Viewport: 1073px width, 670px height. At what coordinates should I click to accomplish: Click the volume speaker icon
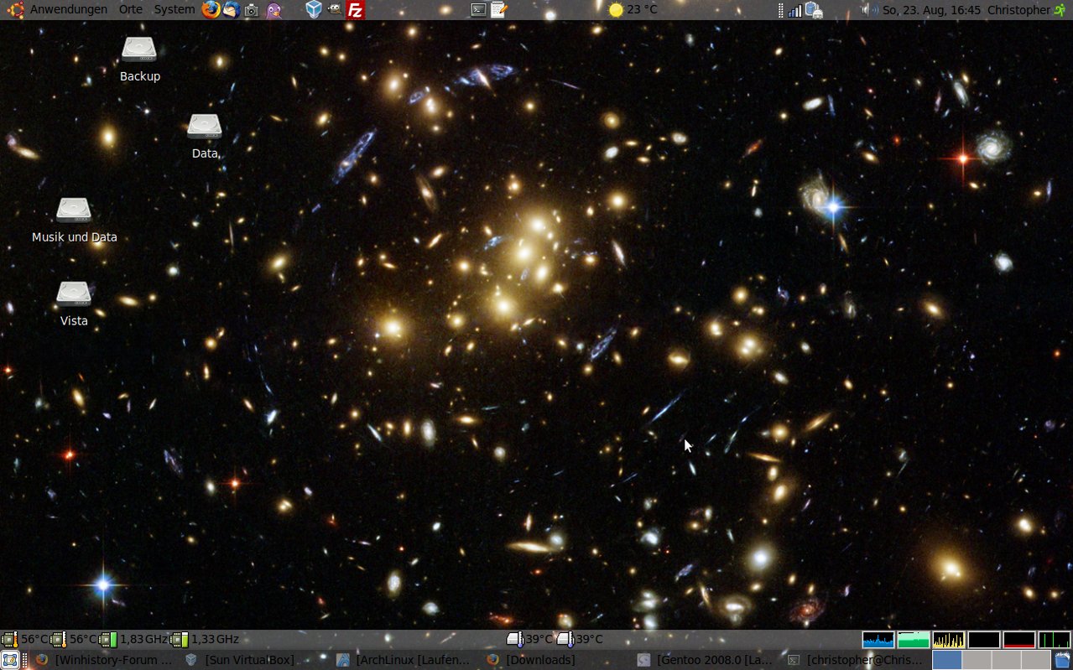(x=869, y=10)
